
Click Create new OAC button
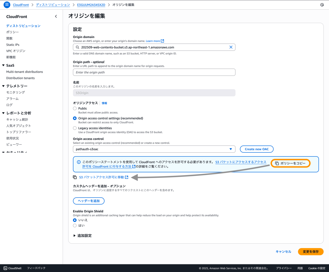pyautogui.click(x=257, y=149)
